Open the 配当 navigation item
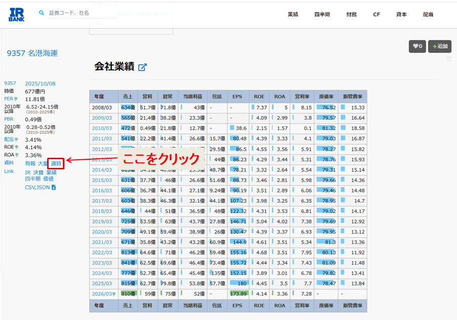This screenshot has height=320, width=457. (428, 15)
